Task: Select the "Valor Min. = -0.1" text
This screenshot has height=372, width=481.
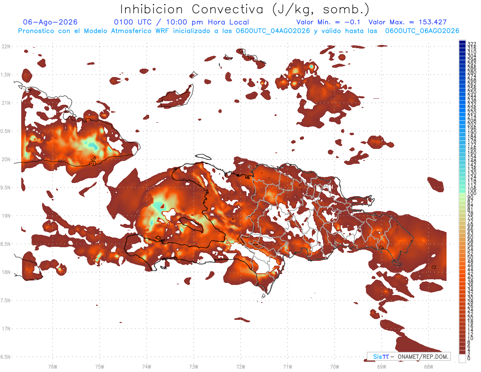Action: [x=328, y=22]
